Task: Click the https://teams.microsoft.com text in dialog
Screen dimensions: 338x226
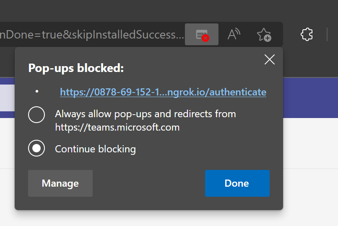Action: point(117,127)
